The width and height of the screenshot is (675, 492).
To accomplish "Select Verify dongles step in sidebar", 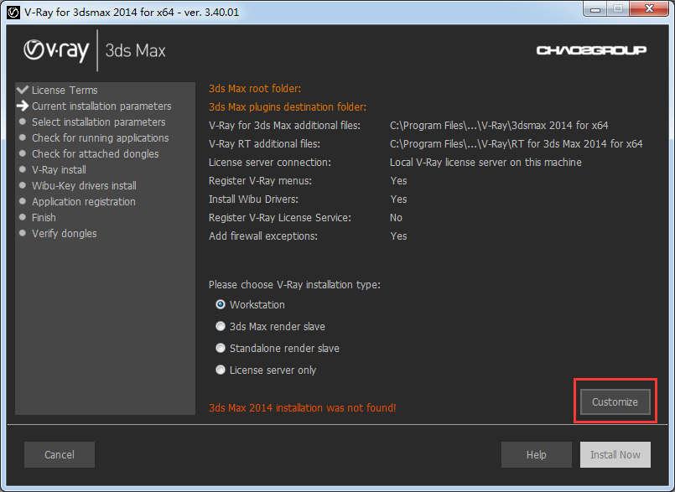I will pyautogui.click(x=64, y=234).
